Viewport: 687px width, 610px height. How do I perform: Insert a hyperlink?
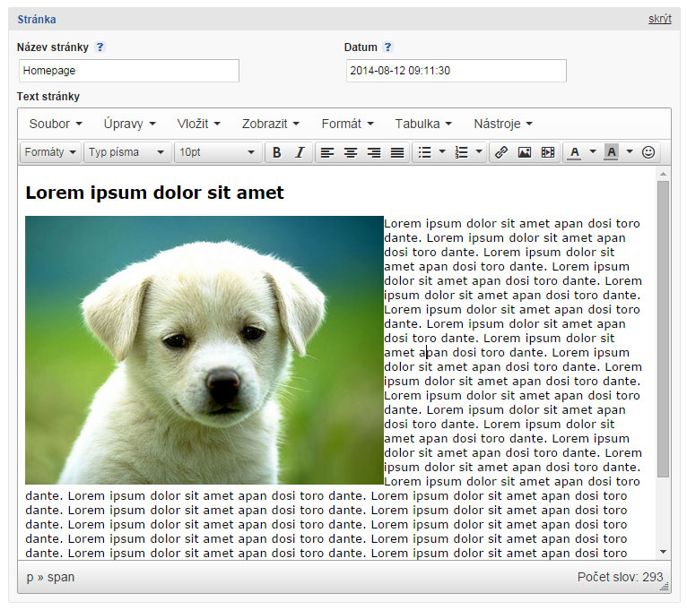[x=501, y=152]
